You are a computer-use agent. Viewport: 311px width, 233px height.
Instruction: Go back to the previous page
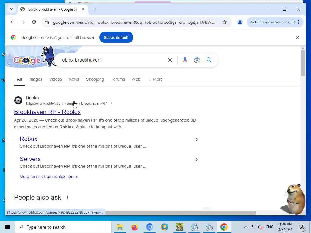tap(12, 22)
